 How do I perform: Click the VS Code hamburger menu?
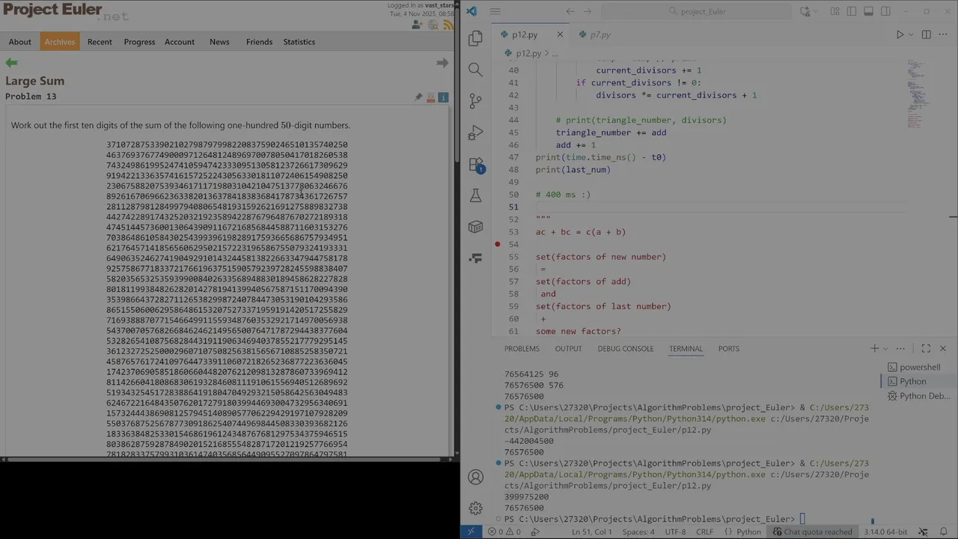point(495,11)
